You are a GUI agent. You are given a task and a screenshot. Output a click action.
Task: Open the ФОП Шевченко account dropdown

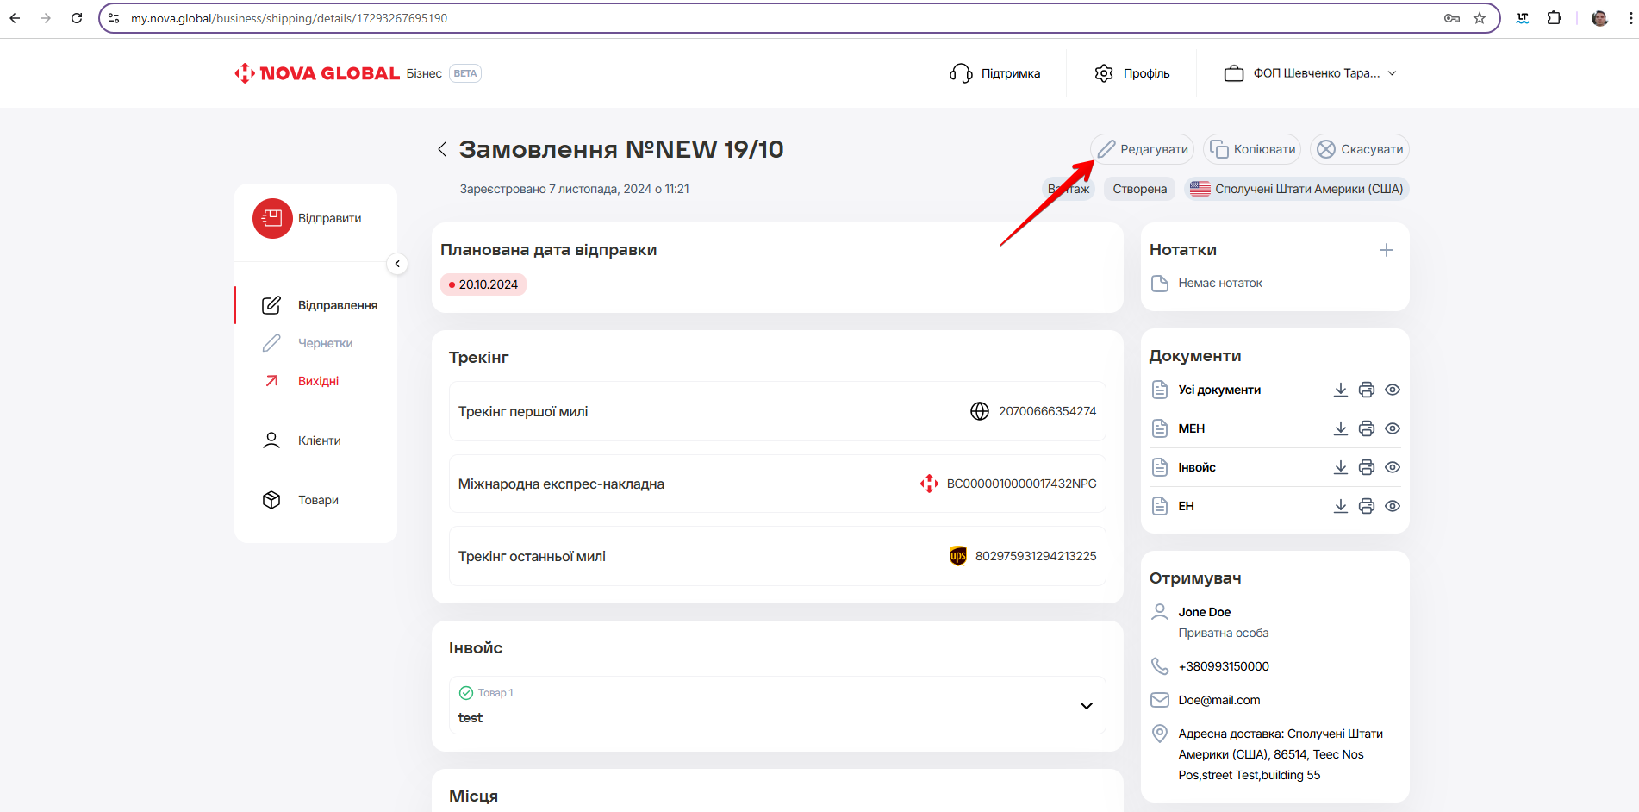(1310, 73)
